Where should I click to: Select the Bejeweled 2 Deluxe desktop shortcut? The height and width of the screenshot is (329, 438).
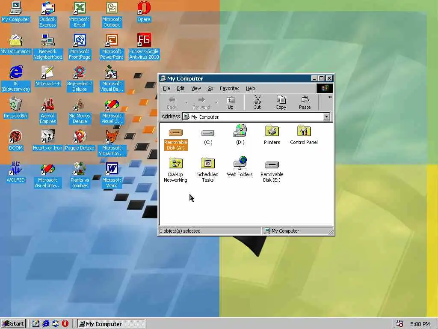(x=80, y=79)
